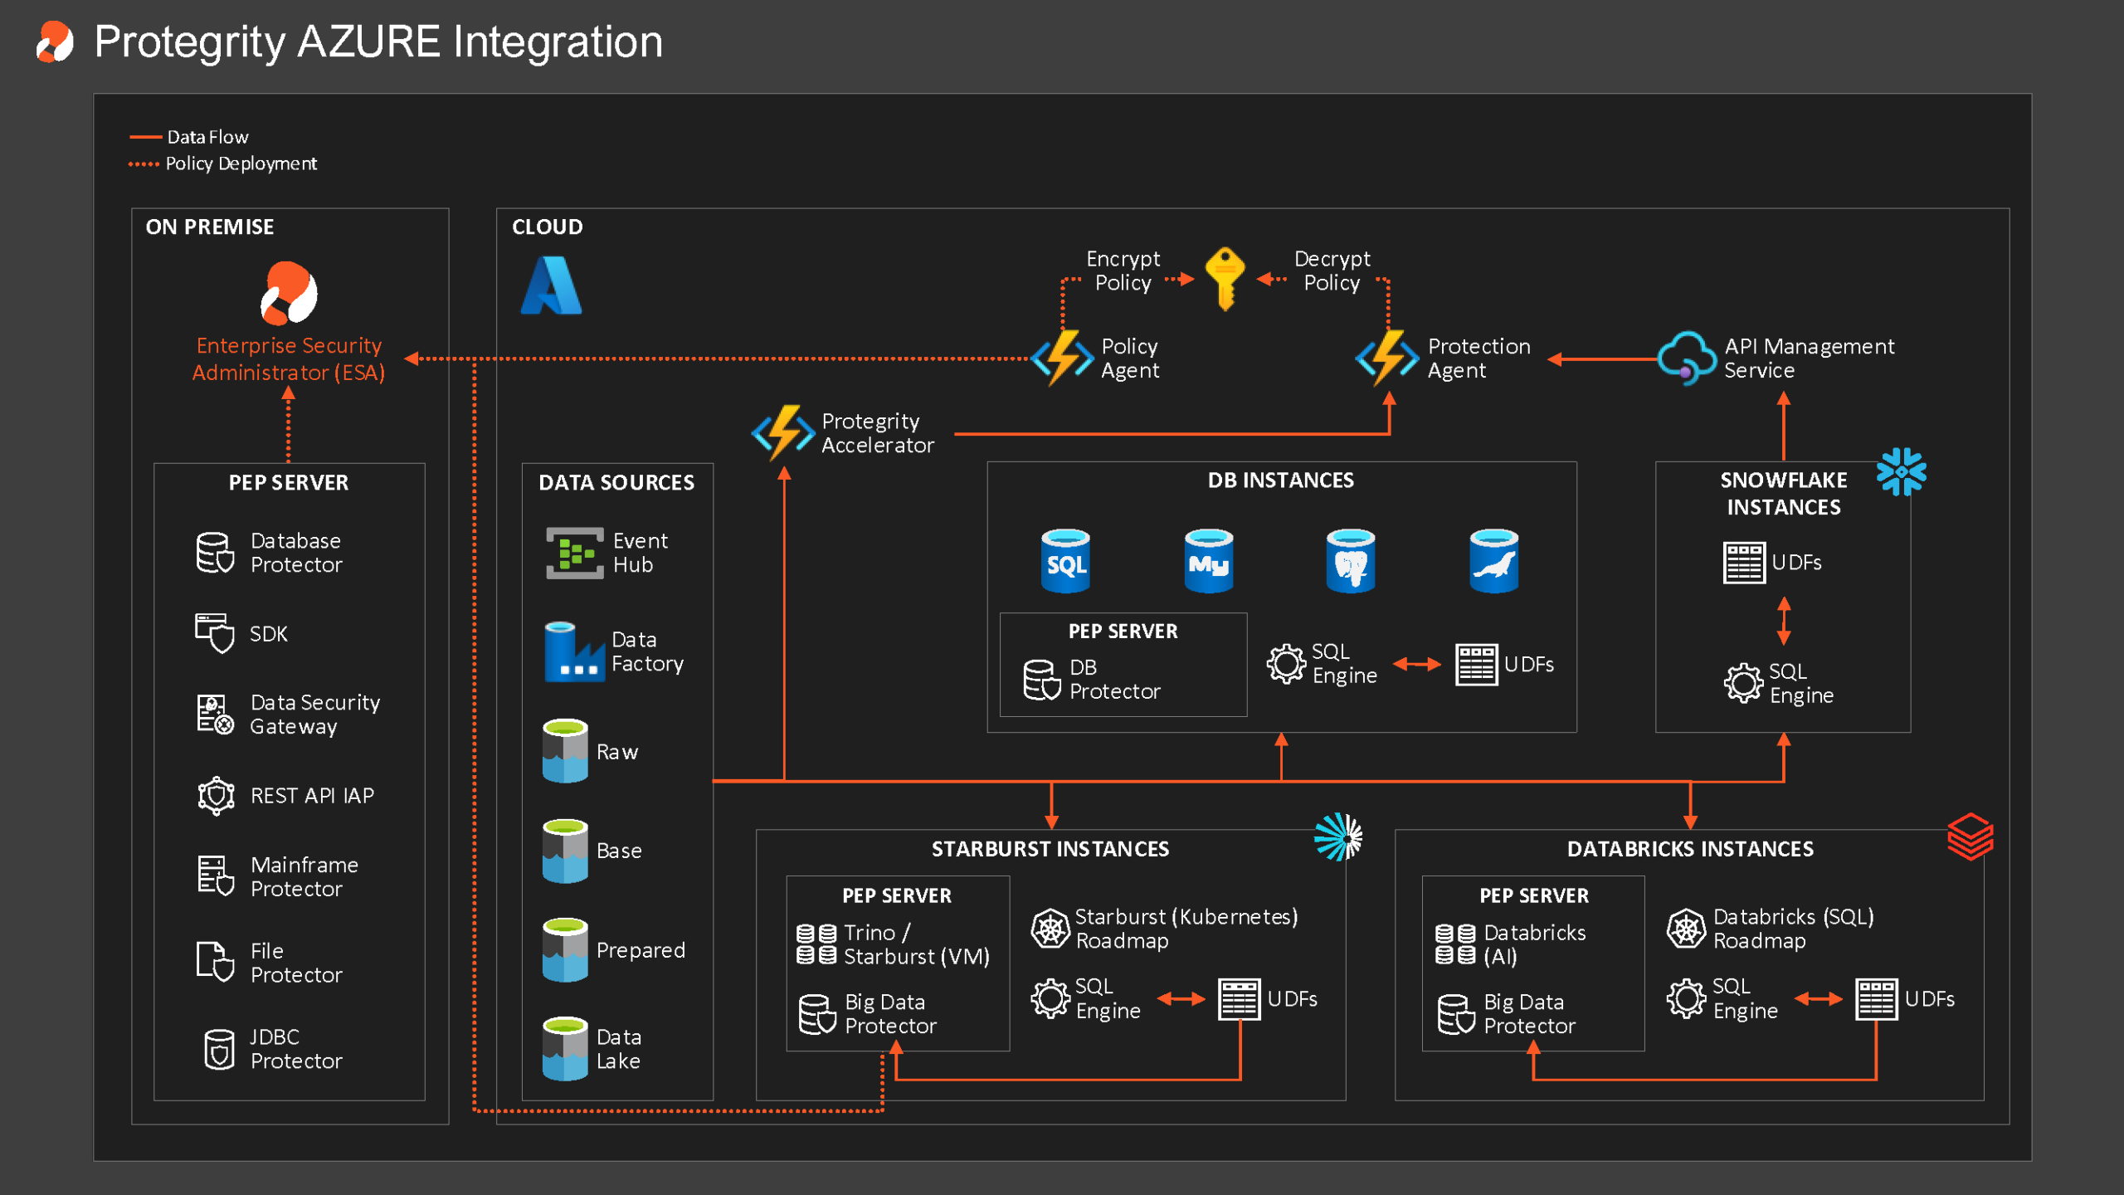Click the 'STARBURST INSTANCES' heading

[1050, 848]
